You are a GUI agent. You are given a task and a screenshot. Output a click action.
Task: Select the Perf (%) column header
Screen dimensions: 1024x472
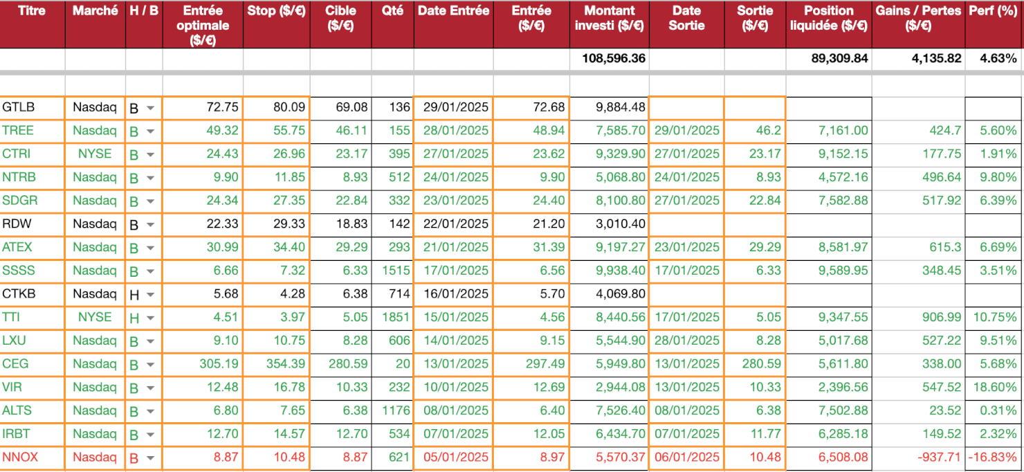(994, 24)
